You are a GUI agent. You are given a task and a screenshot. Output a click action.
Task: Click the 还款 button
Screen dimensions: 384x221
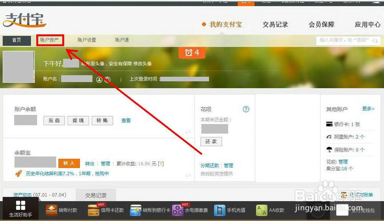point(211,142)
